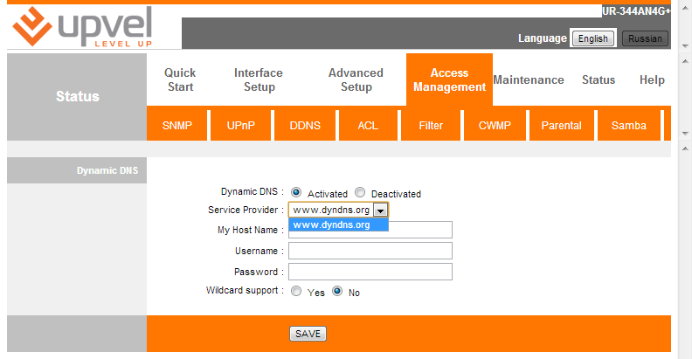Open the SNMP submenu
Viewport: 692px width, 359px height.
(177, 125)
